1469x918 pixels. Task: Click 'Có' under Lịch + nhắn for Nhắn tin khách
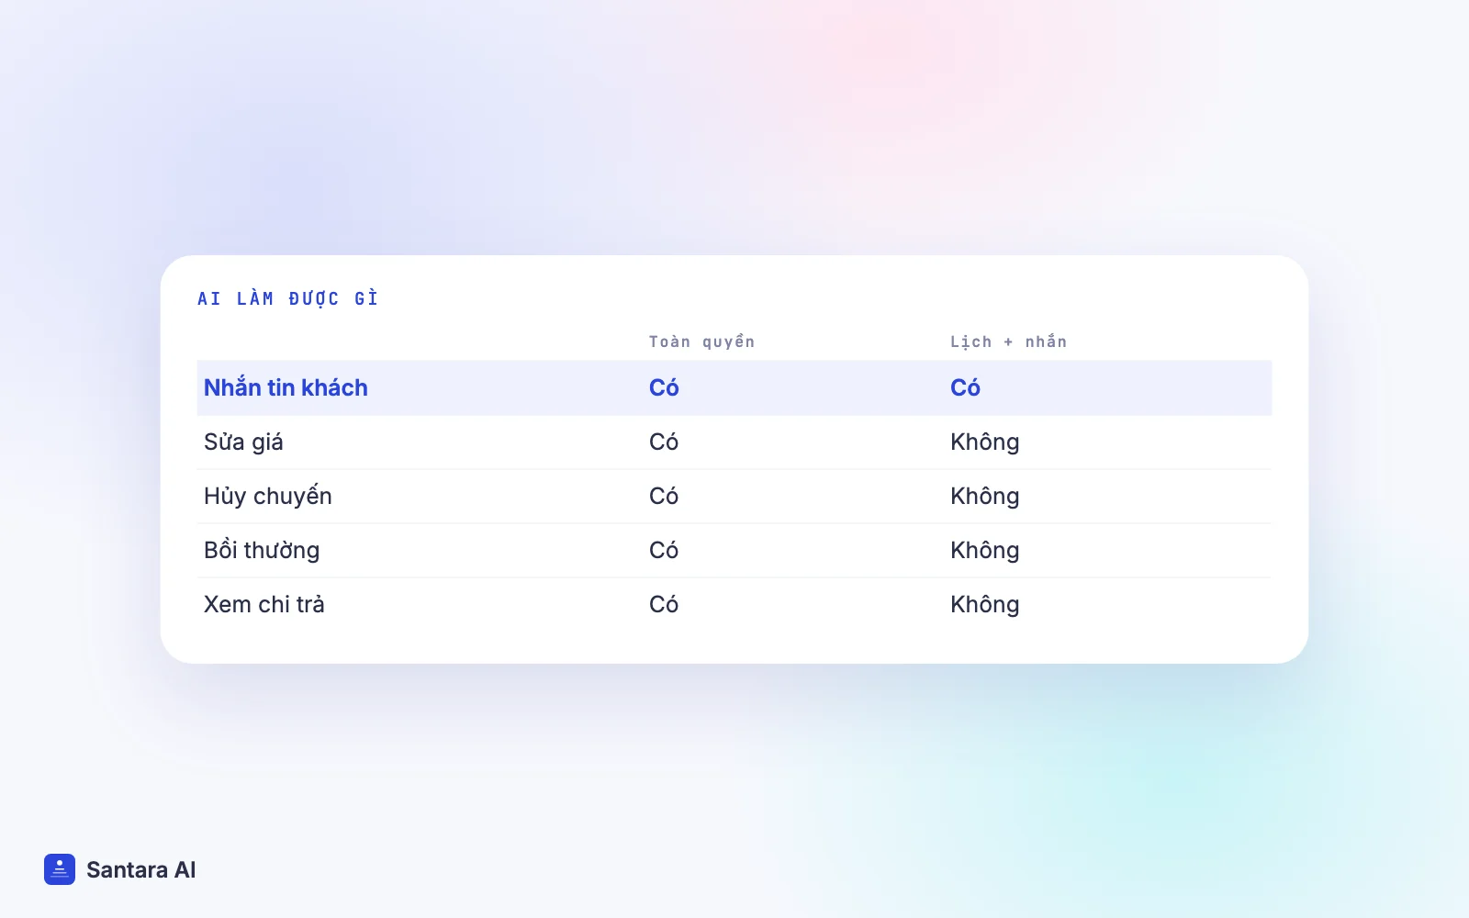pyautogui.click(x=965, y=387)
